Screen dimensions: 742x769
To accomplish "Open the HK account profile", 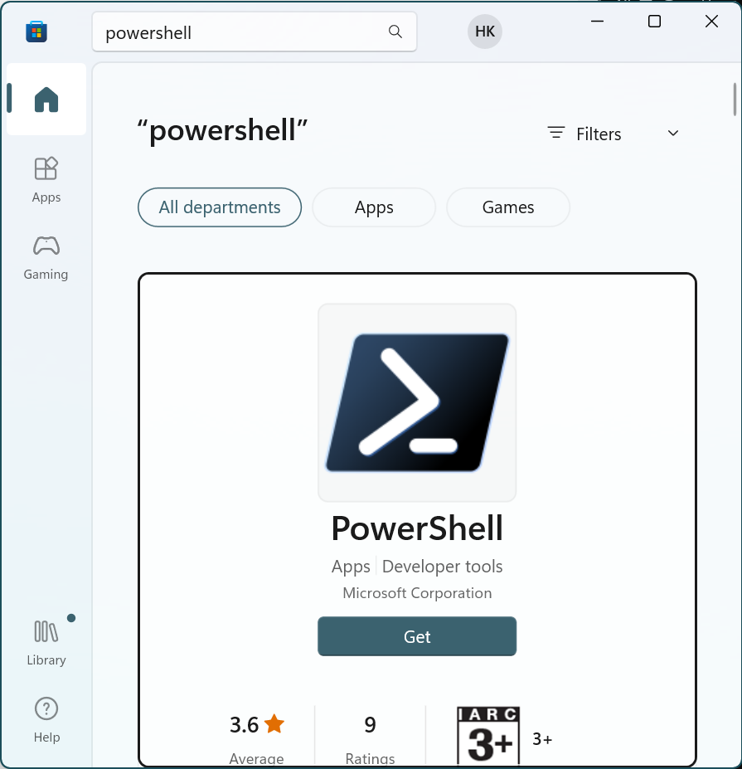I will (x=485, y=32).
